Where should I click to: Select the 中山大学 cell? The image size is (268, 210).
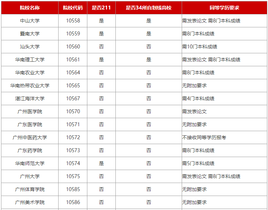tap(30, 21)
